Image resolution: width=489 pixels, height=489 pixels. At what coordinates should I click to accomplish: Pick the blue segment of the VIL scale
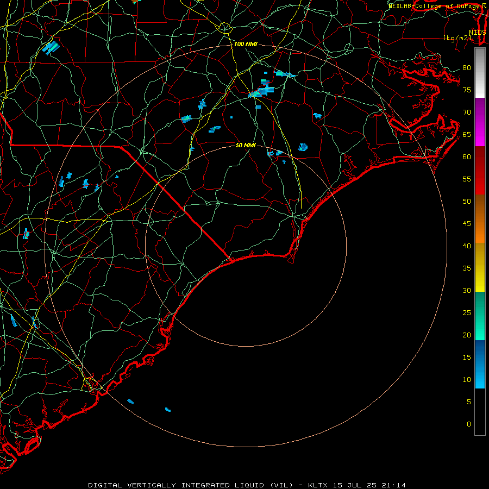[x=480, y=364]
